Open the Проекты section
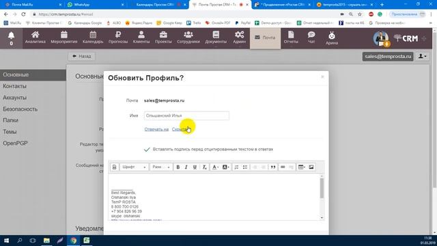Image resolution: width=437 pixels, height=246 pixels. tap(163, 38)
